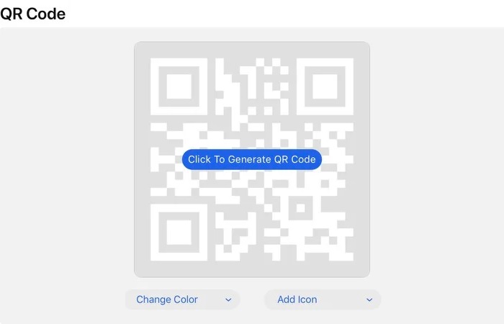The height and width of the screenshot is (324, 504).
Task: Expand the chevron beside Change Color
Action: pyautogui.click(x=228, y=300)
